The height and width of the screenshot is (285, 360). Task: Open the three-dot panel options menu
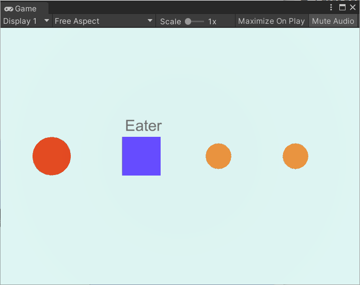pyautogui.click(x=331, y=7)
